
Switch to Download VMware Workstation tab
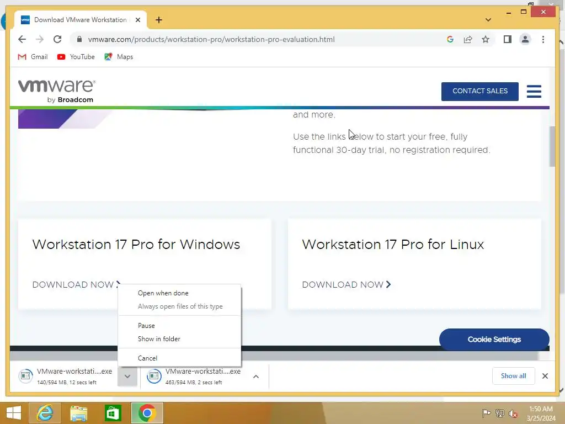click(x=80, y=20)
